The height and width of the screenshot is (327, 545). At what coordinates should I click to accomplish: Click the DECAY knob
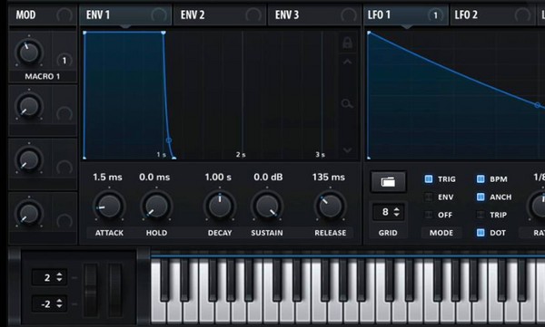(x=220, y=206)
